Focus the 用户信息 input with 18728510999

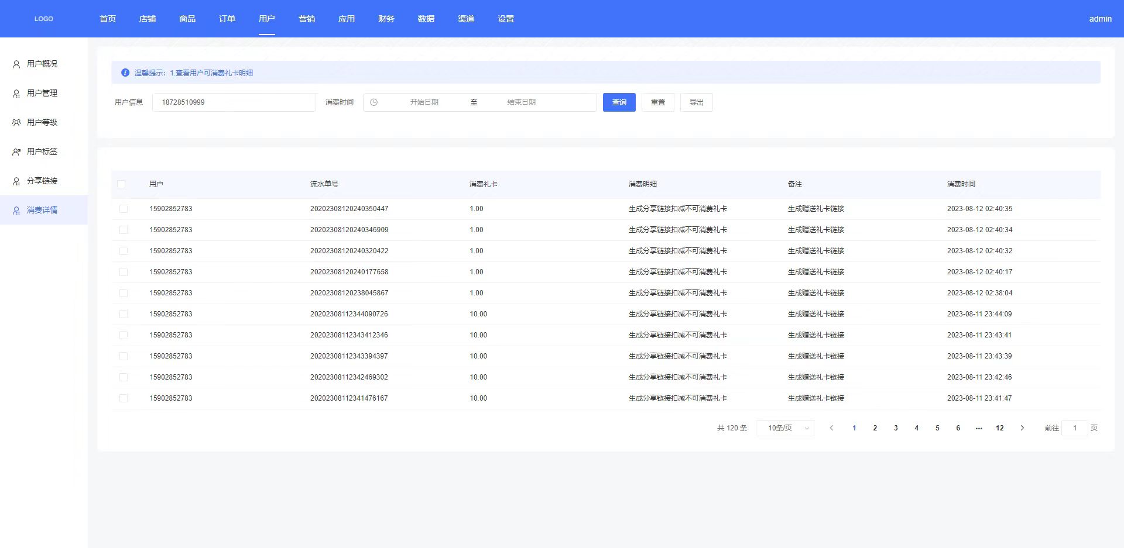tap(234, 102)
